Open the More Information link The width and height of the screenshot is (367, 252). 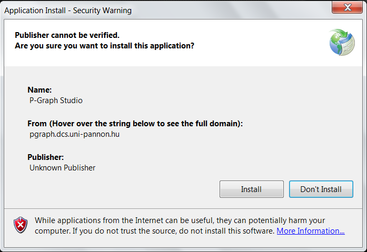coord(311,231)
